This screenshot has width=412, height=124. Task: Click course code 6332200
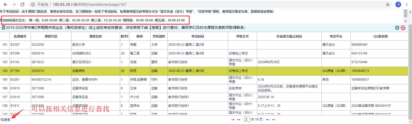coord(38,45)
